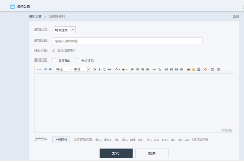Remove hyperlink with unlink icon
Image resolution: width=244 pixels, height=163 pixels.
(x=159, y=69)
